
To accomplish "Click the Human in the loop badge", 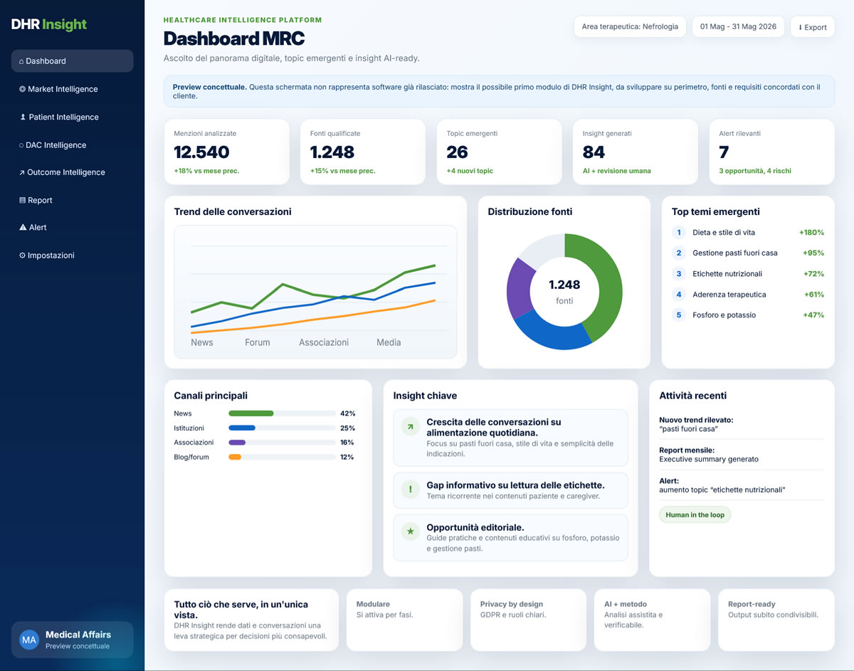I will coord(695,514).
